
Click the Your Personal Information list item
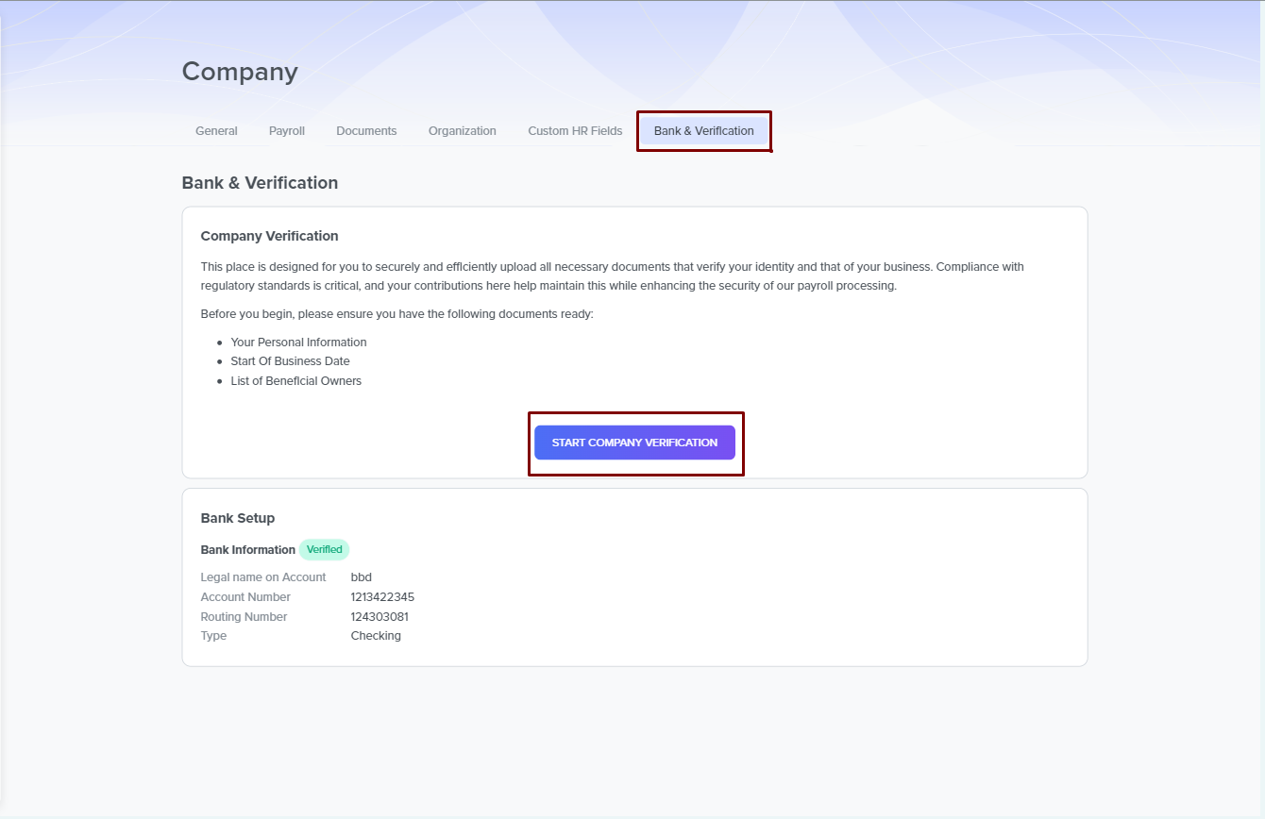(x=298, y=343)
